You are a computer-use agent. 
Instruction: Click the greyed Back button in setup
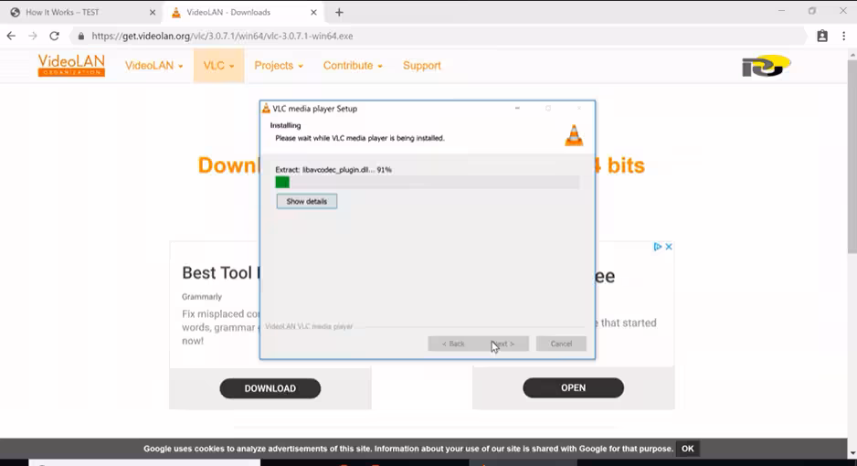(x=453, y=344)
